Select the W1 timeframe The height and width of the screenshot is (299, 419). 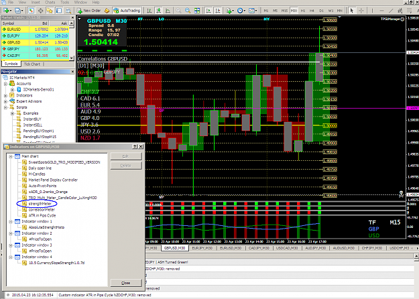tap(331, 11)
